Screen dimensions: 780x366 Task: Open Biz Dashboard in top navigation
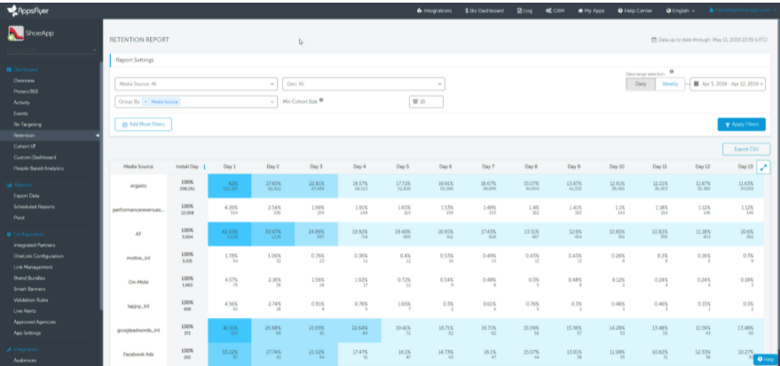485,11
